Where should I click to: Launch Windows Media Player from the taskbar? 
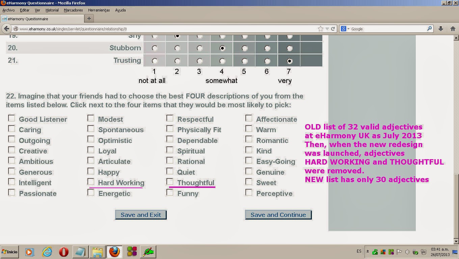coord(29,252)
